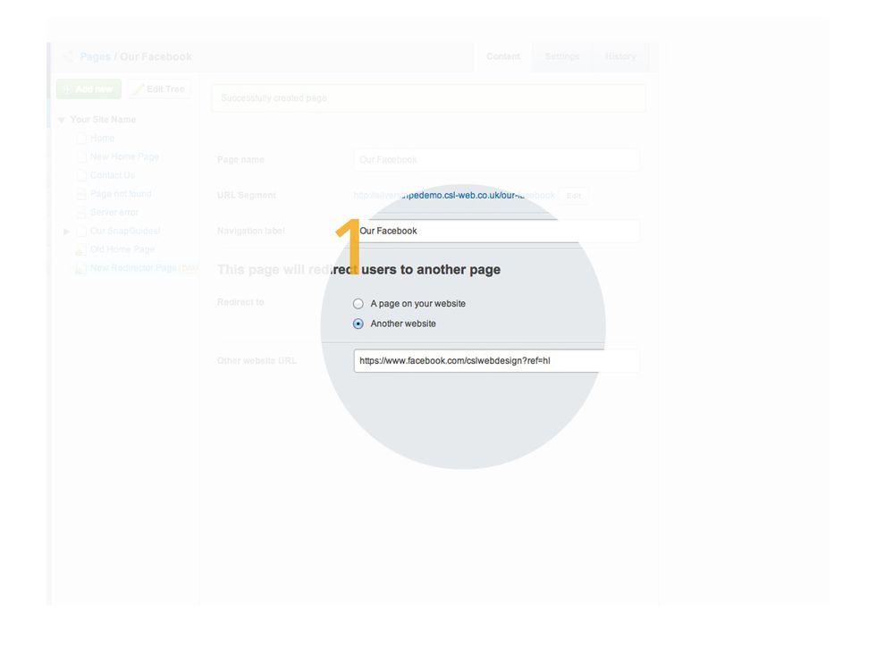The image size is (876, 657).
Task: Click the page icon next to Home
Action: click(81, 138)
